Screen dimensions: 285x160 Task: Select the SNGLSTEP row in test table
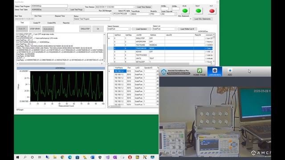click(x=160, y=38)
